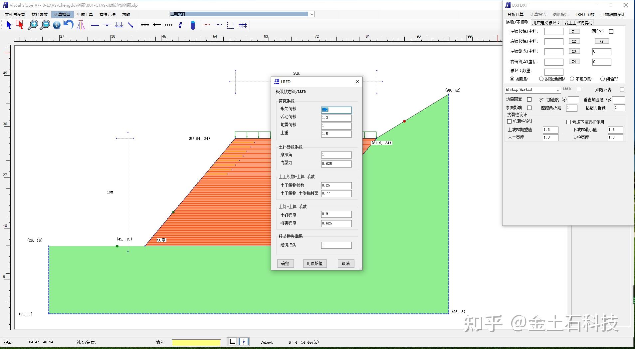Open the 材料参数 menu
The height and width of the screenshot is (349, 635).
click(x=39, y=14)
